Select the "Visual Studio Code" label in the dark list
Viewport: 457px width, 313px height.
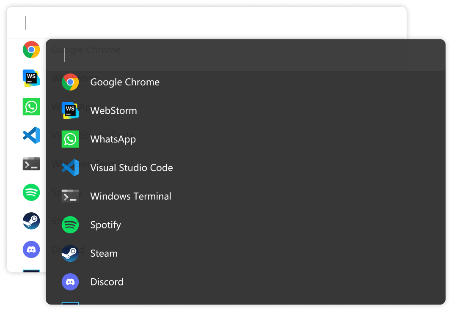click(x=132, y=167)
